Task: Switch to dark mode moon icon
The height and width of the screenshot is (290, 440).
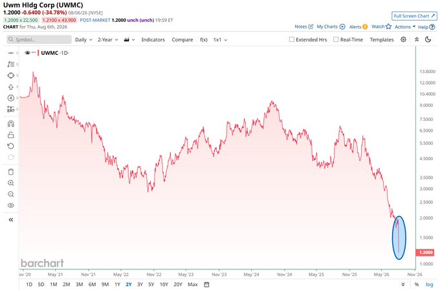Action: (428, 39)
